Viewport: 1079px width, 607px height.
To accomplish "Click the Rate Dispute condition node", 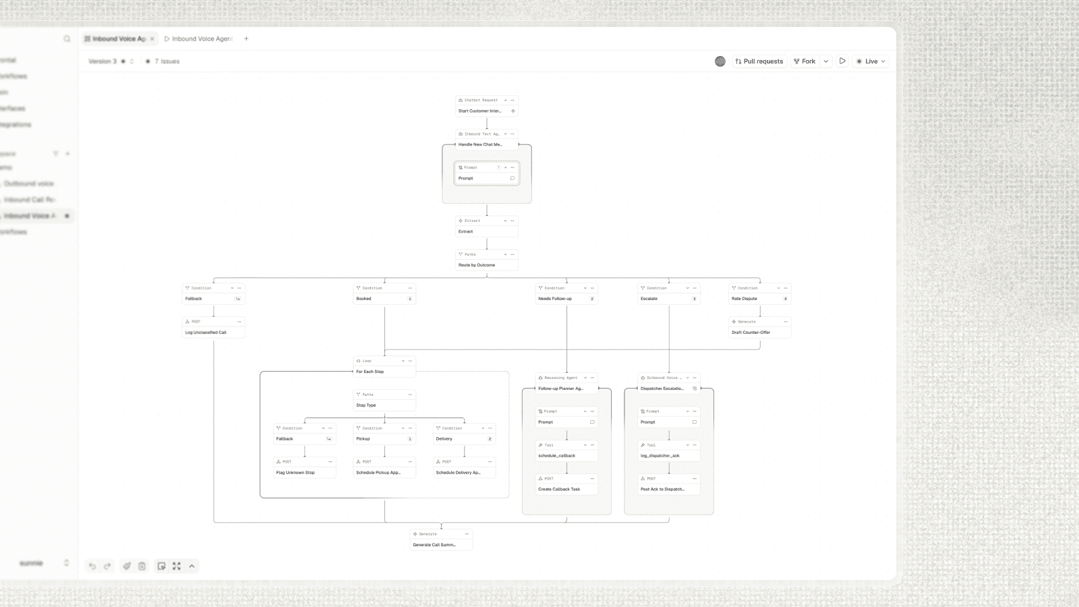I will coord(760,293).
